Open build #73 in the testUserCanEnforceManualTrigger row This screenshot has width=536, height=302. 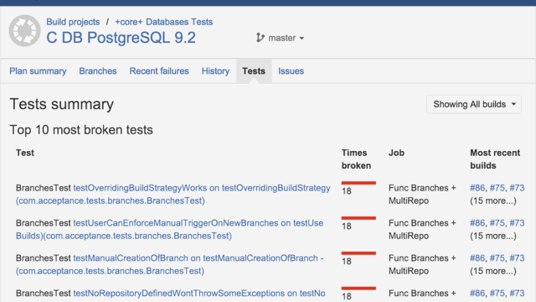(x=517, y=223)
